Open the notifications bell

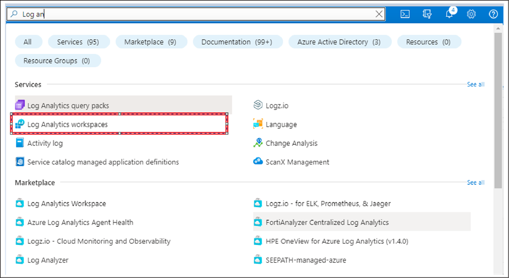(450, 14)
